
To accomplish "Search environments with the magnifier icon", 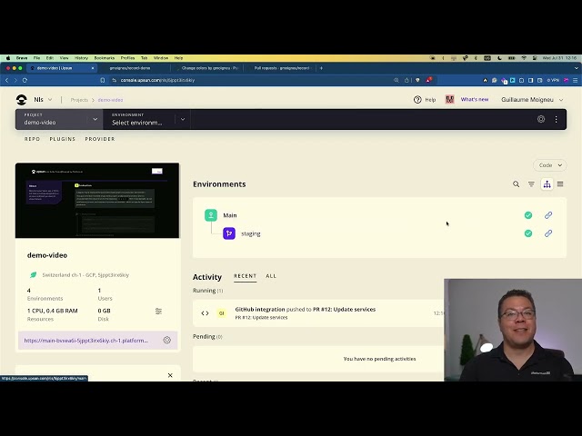I will (516, 183).
